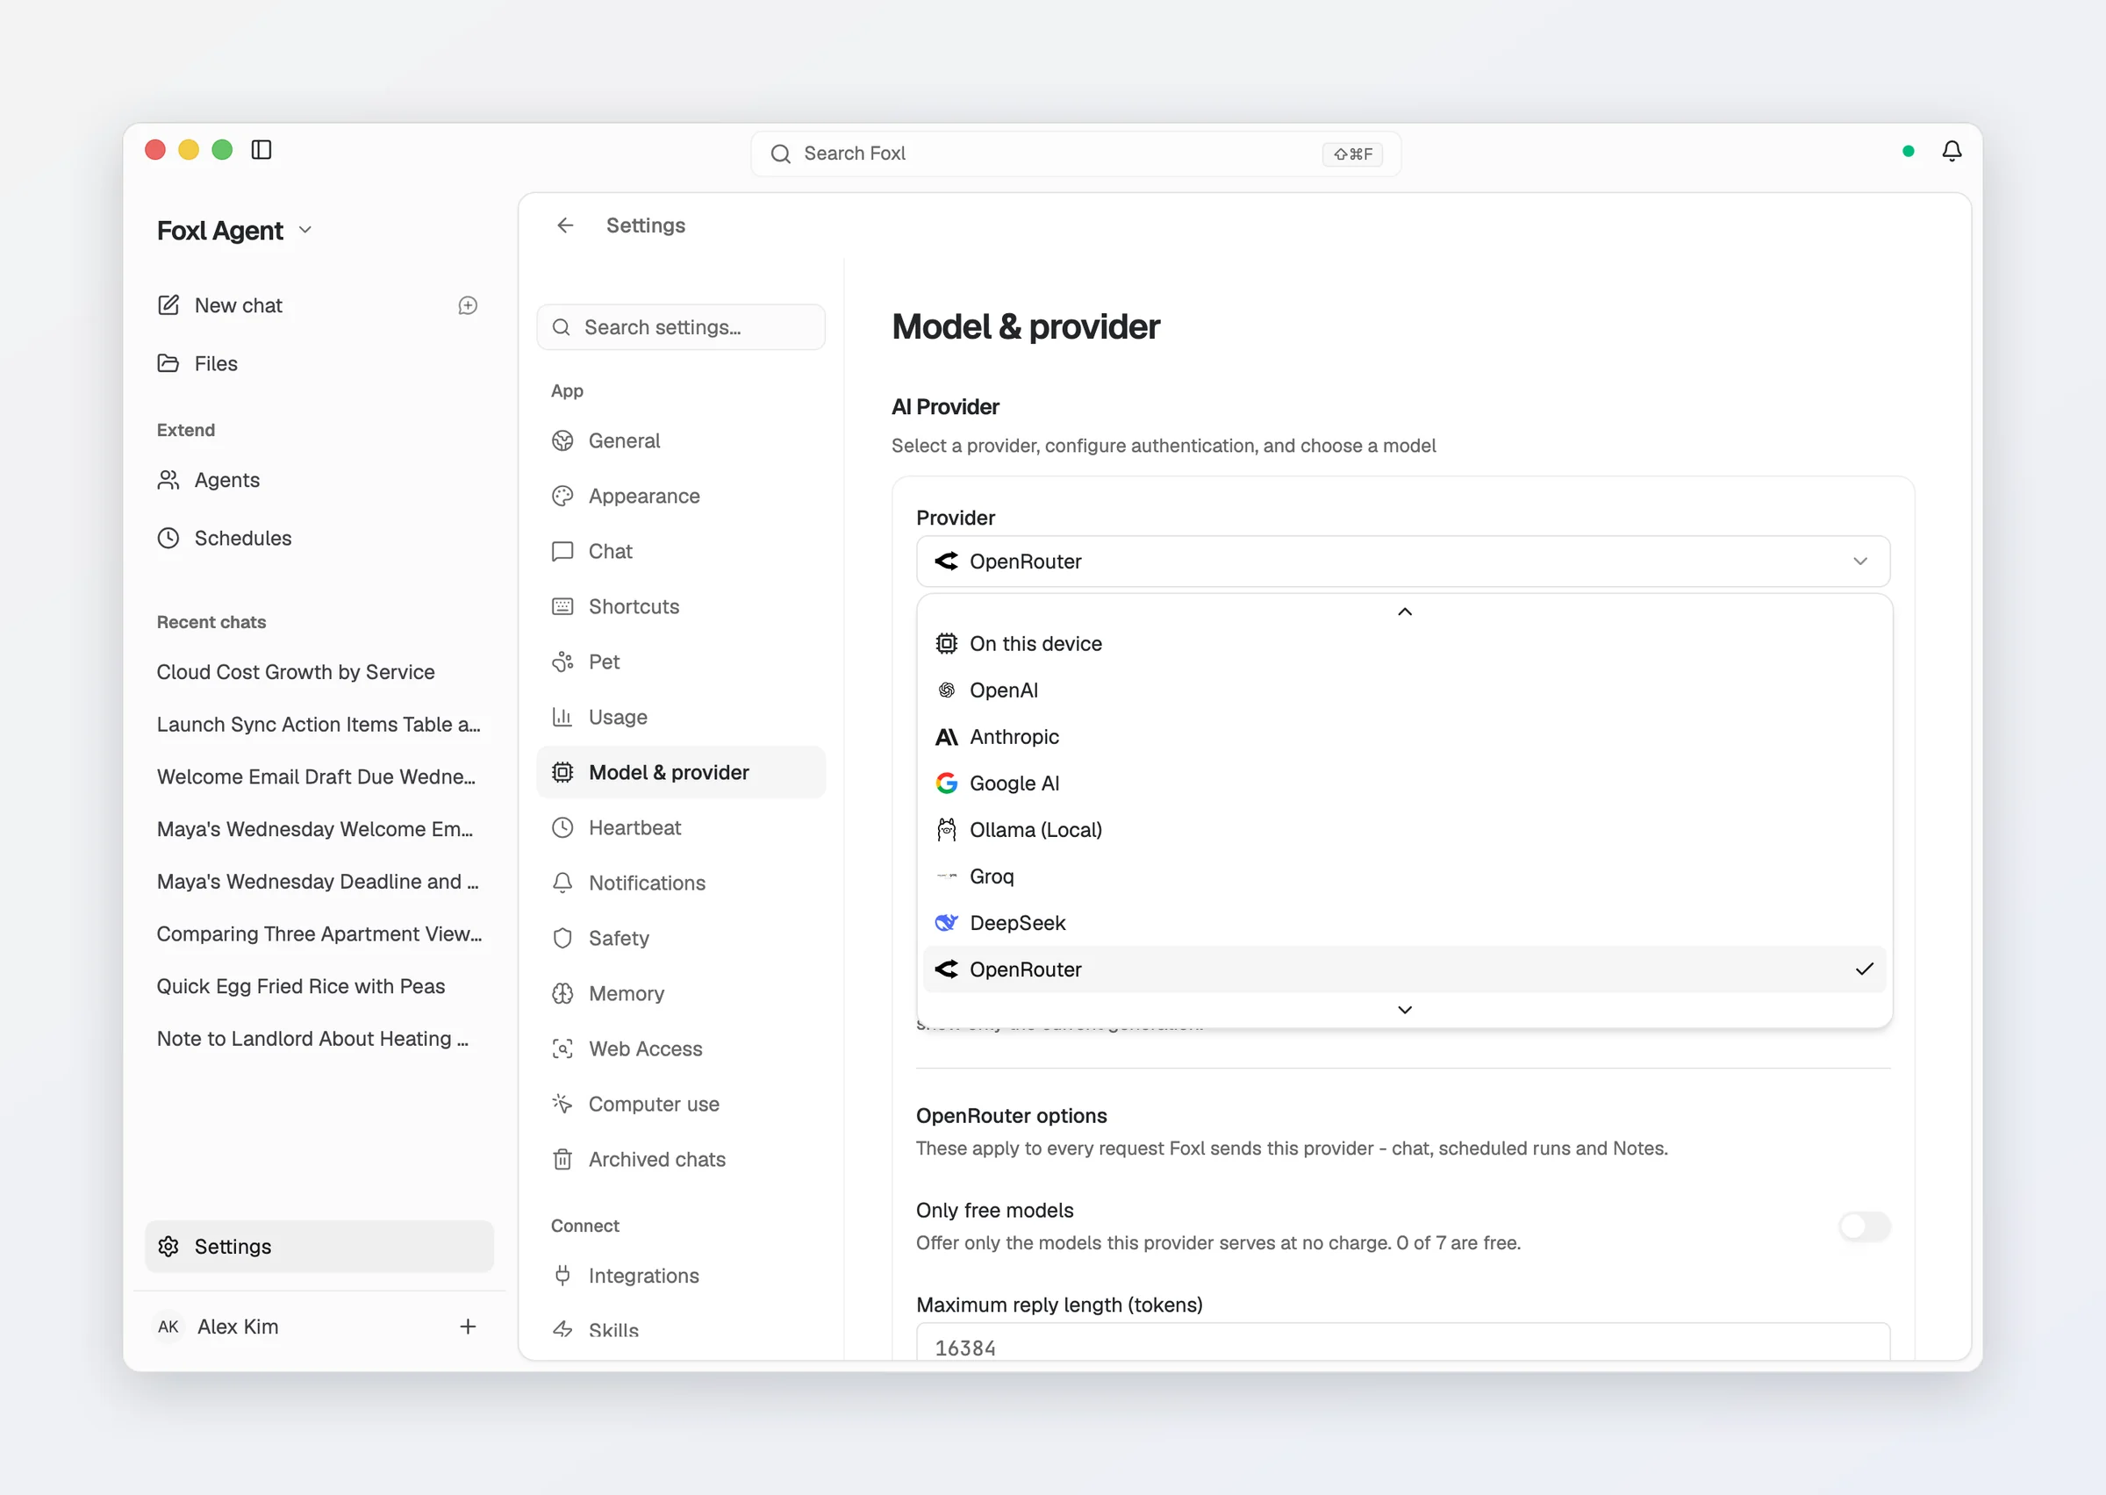
Task: Click the Agents people icon
Action: (x=168, y=480)
